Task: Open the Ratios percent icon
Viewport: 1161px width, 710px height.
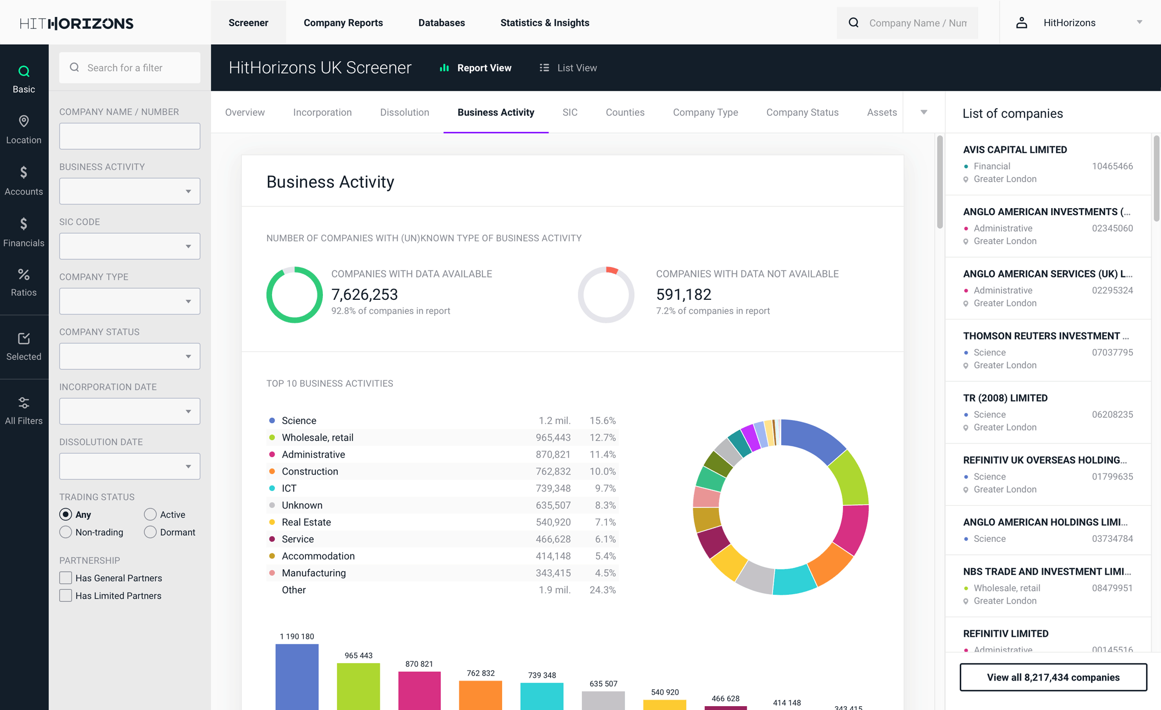Action: (x=23, y=275)
